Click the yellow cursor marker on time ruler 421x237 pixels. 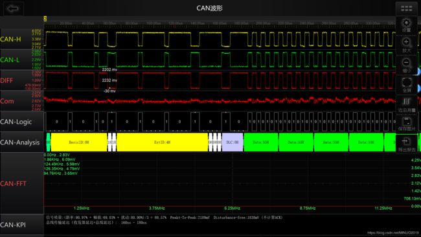tap(45, 19)
